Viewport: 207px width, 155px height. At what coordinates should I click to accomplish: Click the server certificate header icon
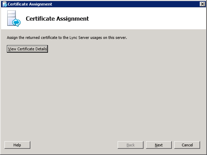(x=14, y=19)
